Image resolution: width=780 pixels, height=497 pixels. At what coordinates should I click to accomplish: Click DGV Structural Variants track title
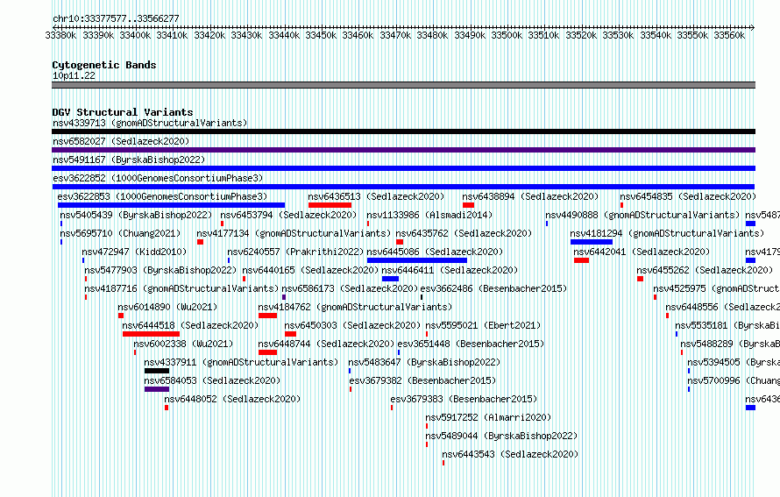coord(123,112)
